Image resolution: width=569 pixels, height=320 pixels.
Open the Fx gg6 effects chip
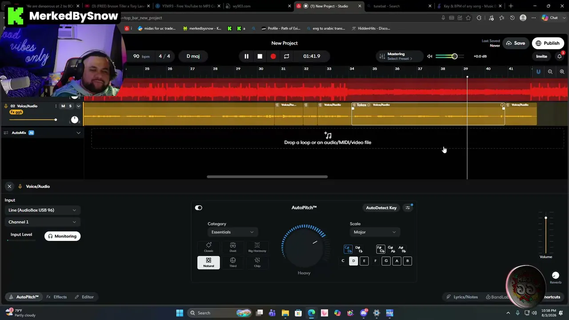pos(16,112)
